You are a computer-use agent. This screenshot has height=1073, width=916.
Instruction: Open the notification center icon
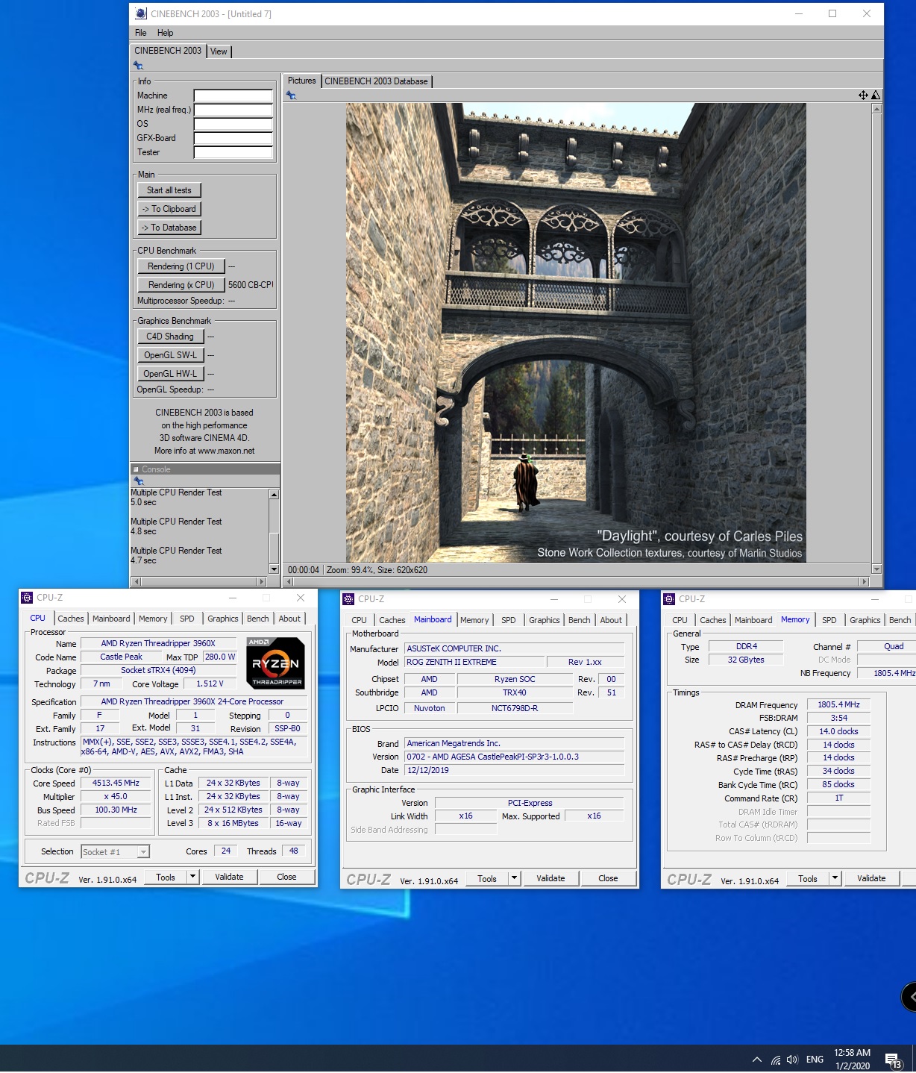click(x=893, y=1060)
